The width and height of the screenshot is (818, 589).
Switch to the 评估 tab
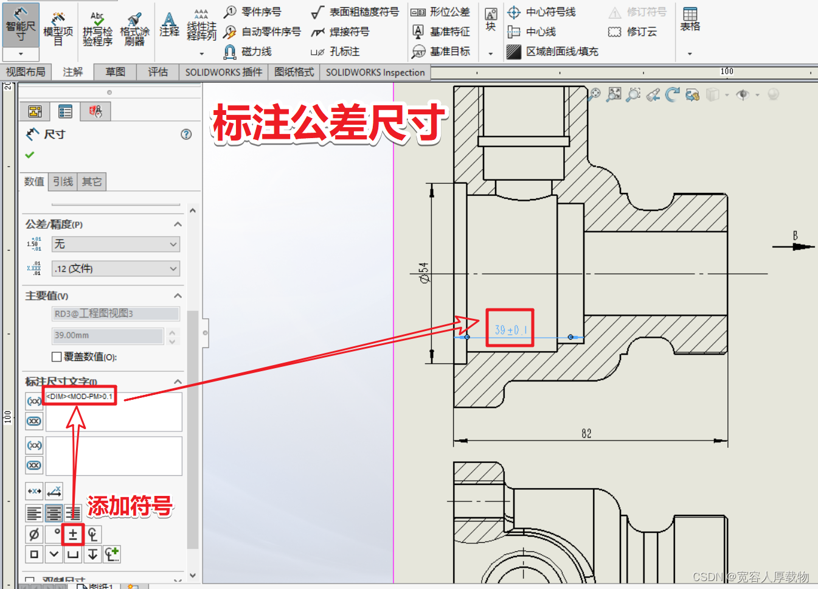click(x=158, y=72)
